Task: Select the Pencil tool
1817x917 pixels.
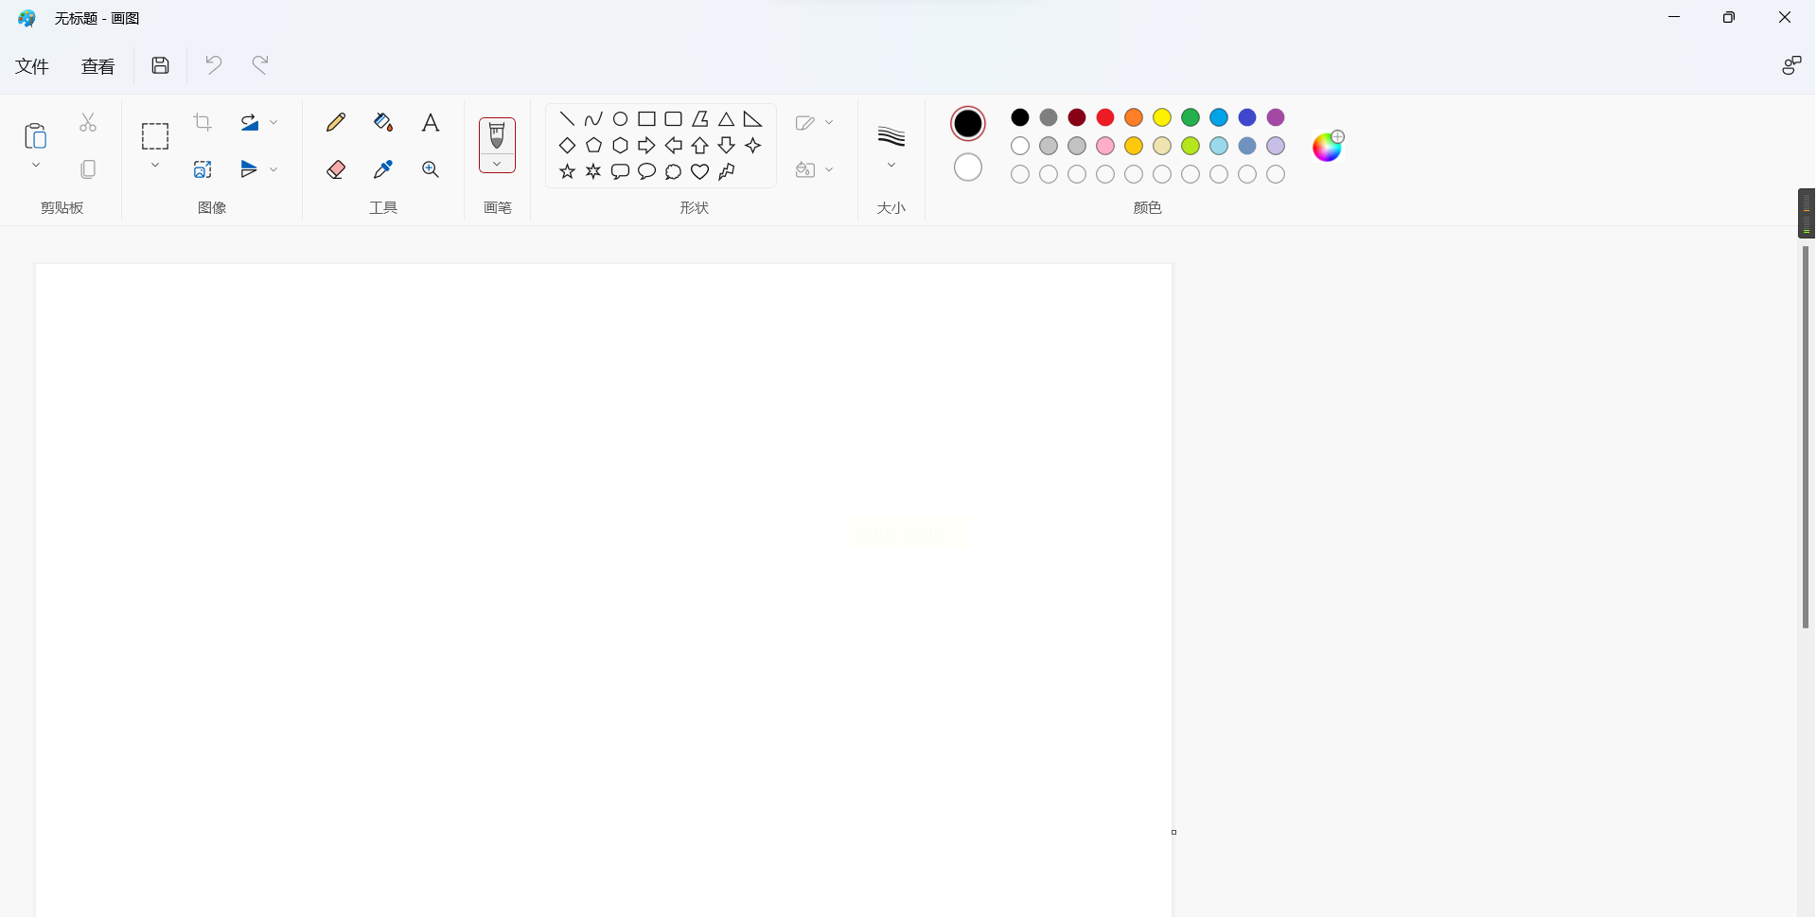Action: pyautogui.click(x=336, y=122)
